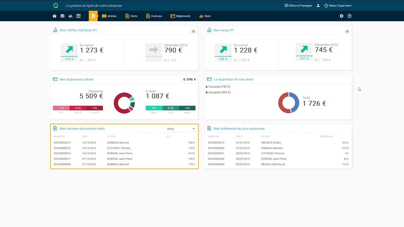
Task: Expand the company selector Clôture et Paysages
Action: click(298, 5)
